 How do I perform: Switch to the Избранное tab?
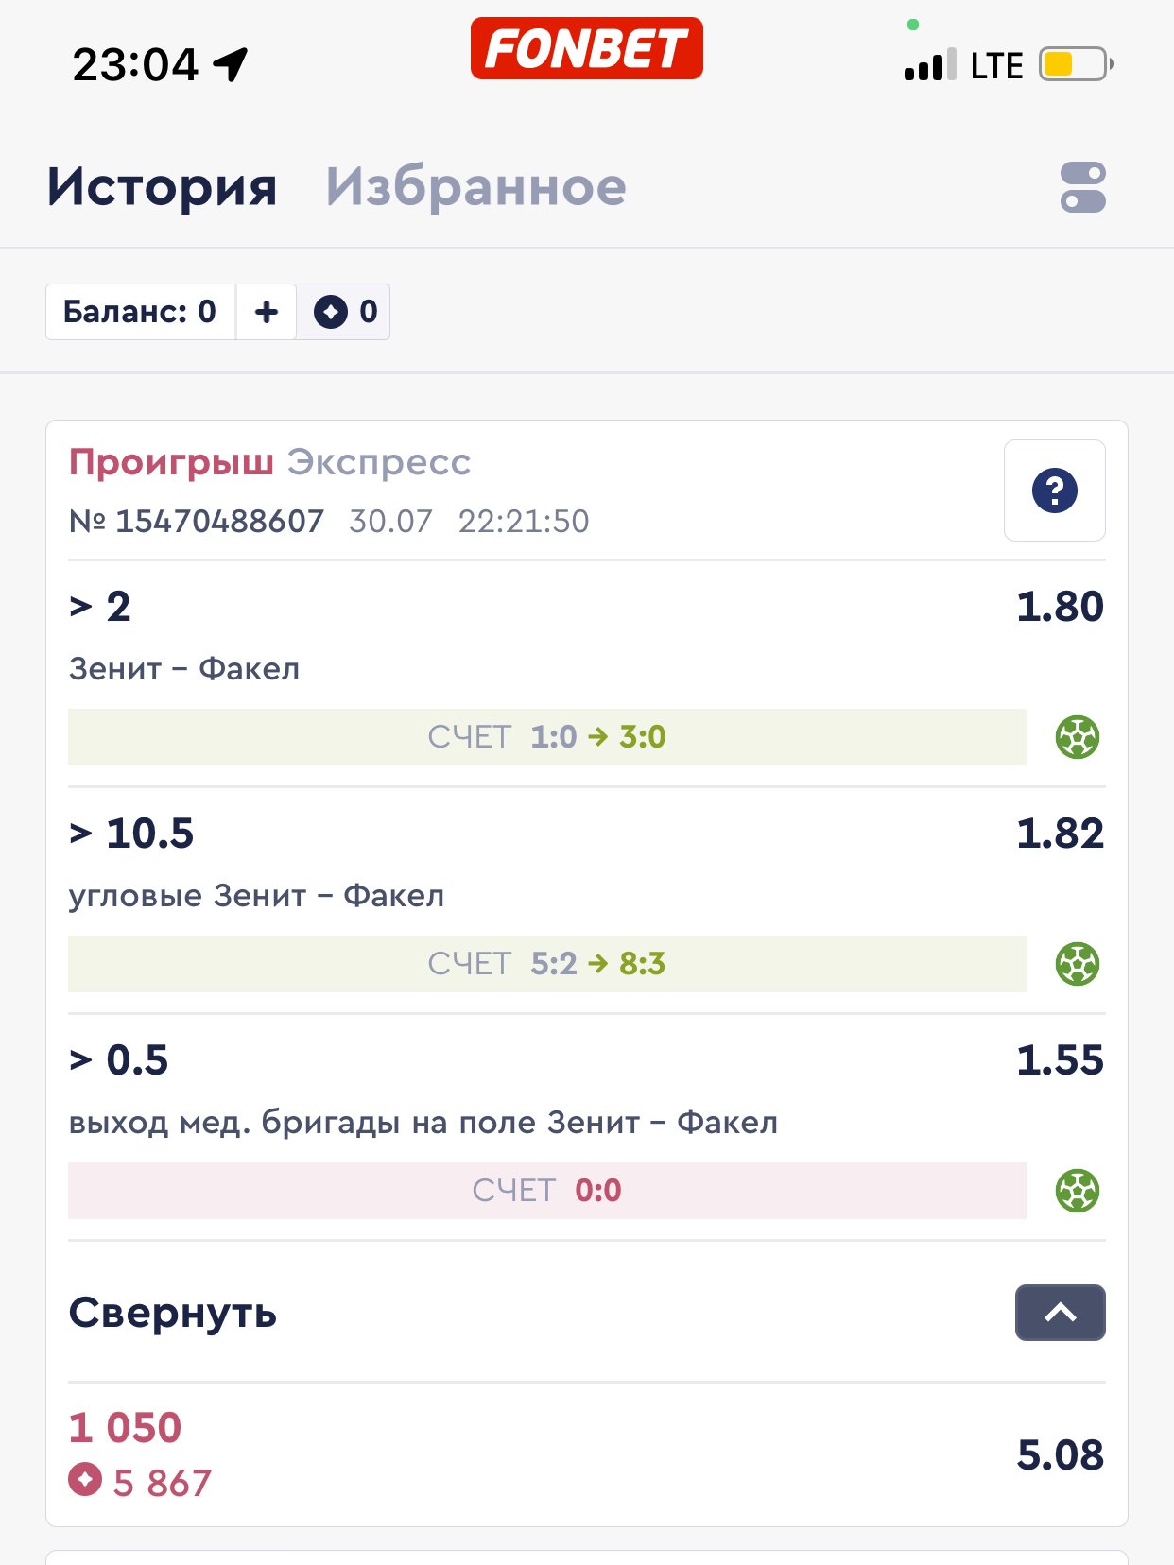[x=475, y=187]
